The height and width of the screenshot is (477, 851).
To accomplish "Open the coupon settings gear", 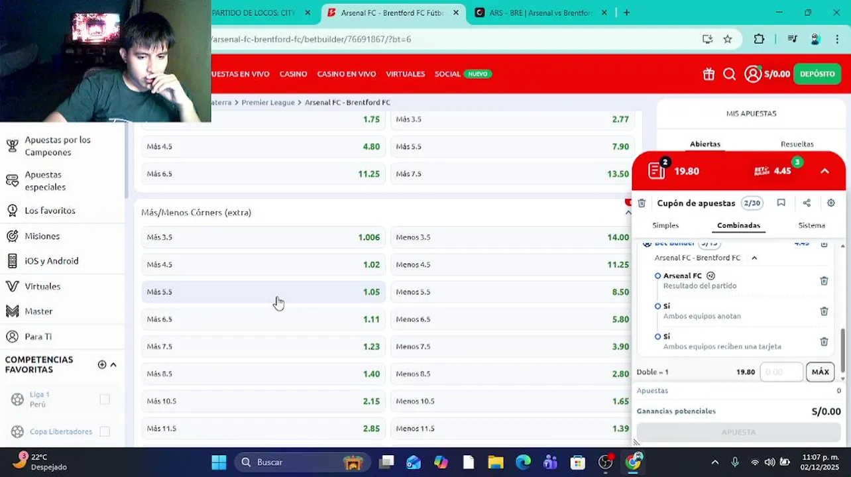I will [x=831, y=203].
